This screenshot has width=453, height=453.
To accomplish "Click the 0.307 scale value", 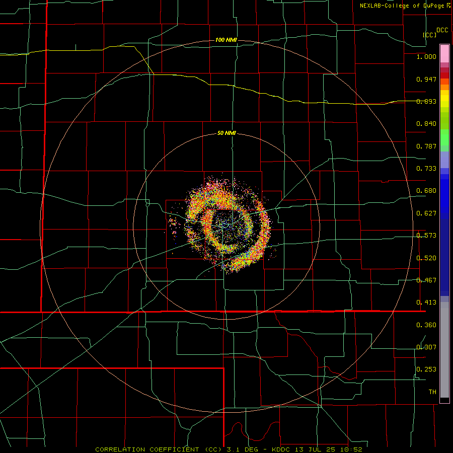I will click(426, 347).
